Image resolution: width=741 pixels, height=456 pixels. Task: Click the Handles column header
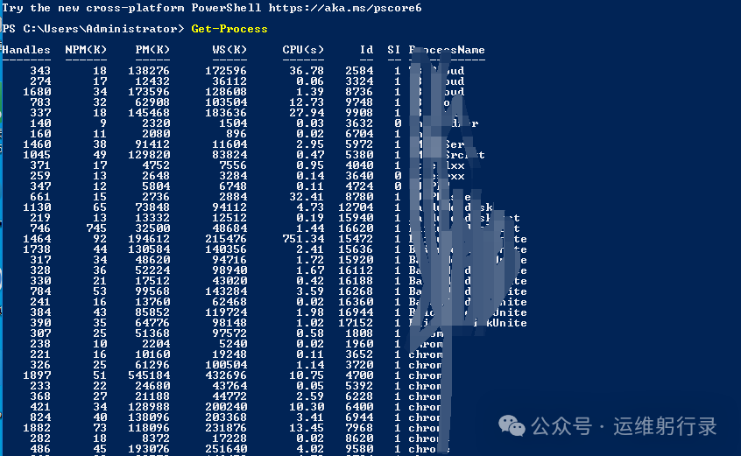(x=26, y=50)
